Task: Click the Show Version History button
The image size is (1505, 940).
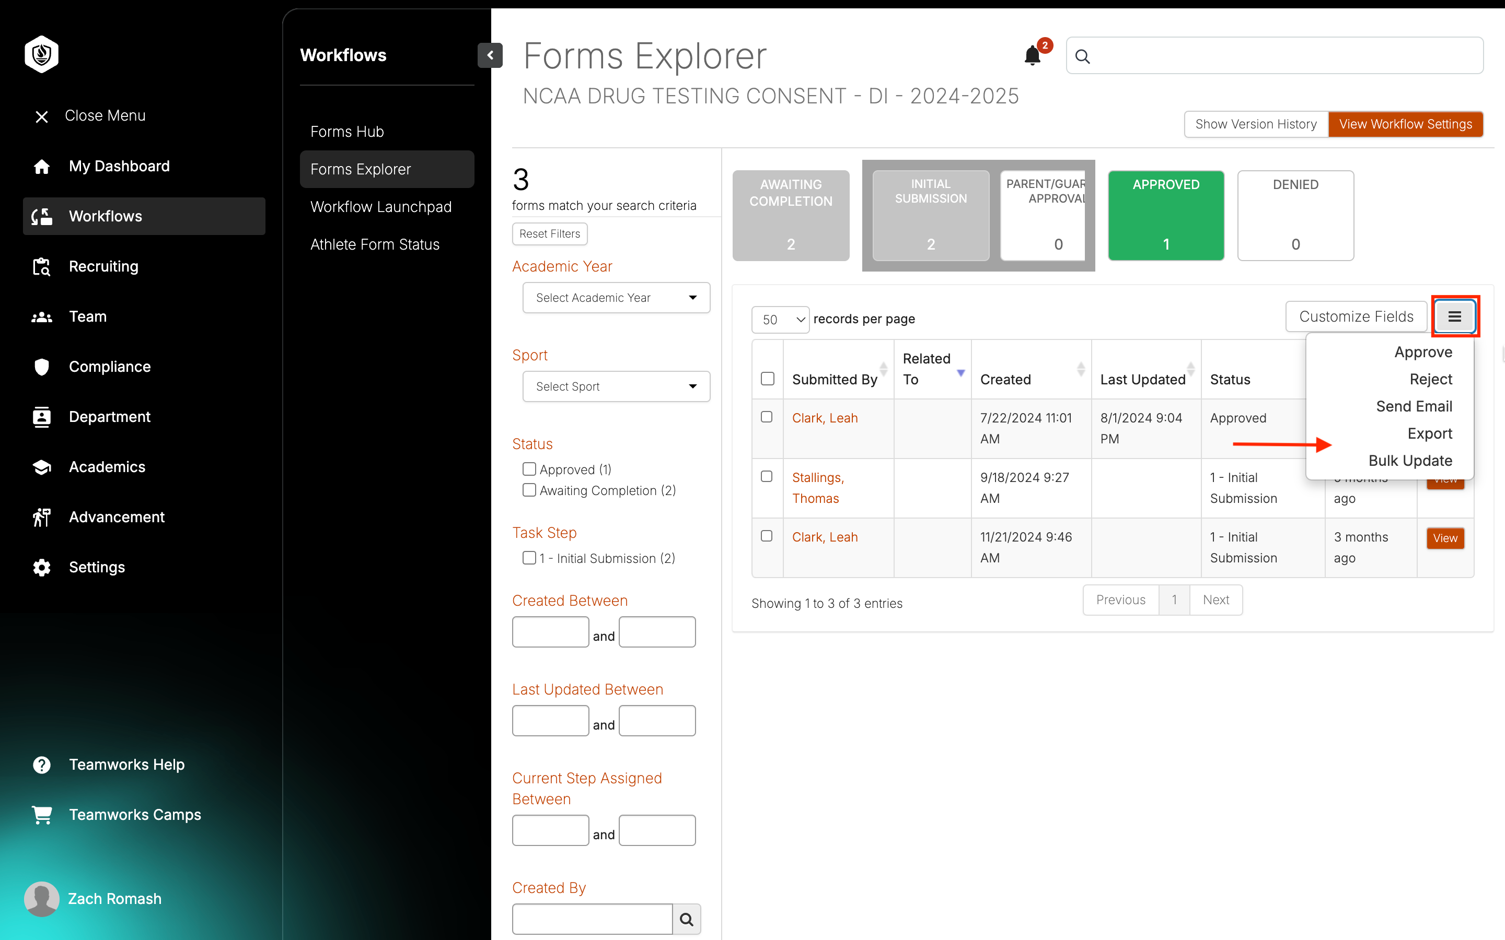Action: 1255,124
